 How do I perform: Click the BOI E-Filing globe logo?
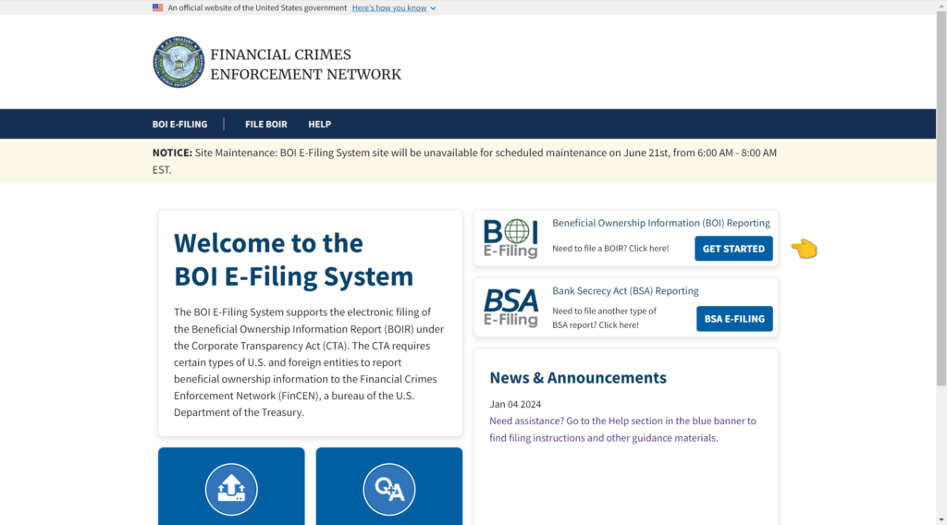(x=510, y=238)
